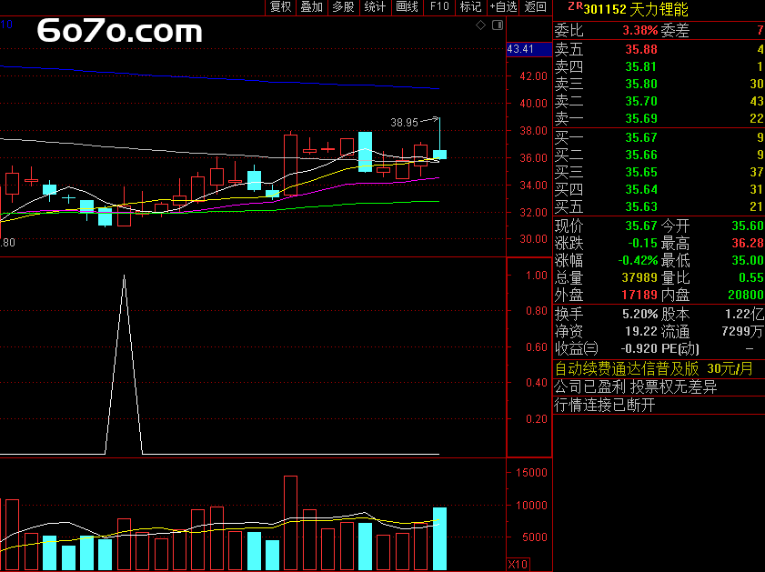Image resolution: width=765 pixels, height=572 pixels.
Task: Click the X10 volume scale label
Action: coord(518,564)
